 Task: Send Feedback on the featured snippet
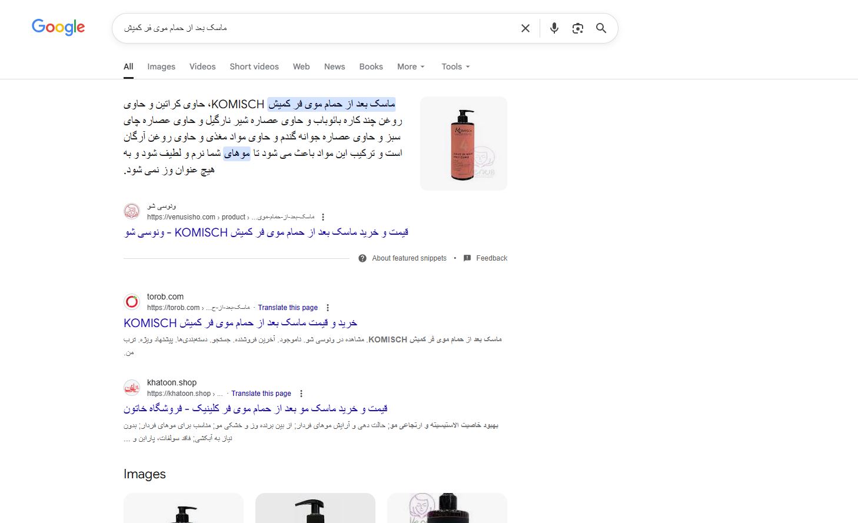coord(485,258)
